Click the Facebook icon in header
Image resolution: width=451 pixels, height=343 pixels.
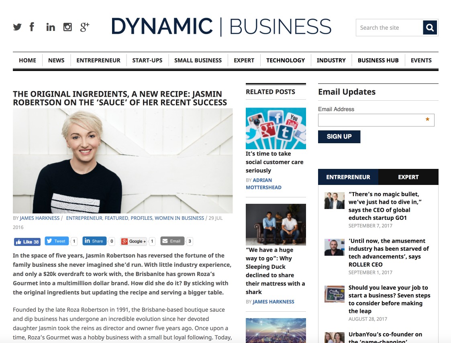click(x=32, y=27)
